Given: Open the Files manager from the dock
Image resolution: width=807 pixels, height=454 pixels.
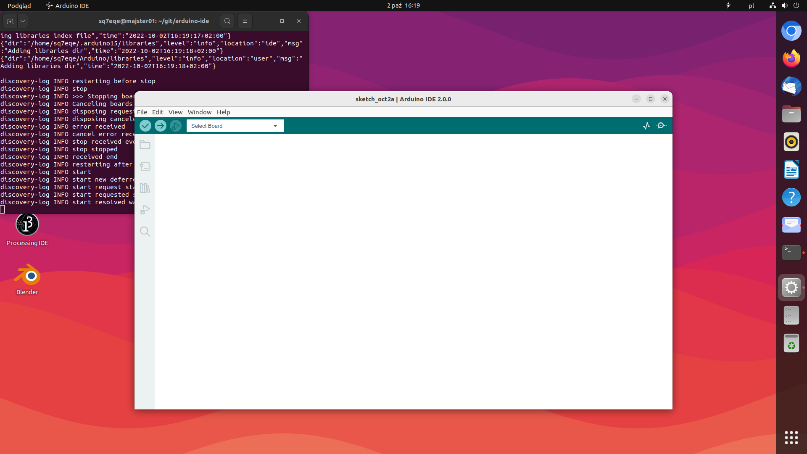Looking at the screenshot, I should [791, 114].
